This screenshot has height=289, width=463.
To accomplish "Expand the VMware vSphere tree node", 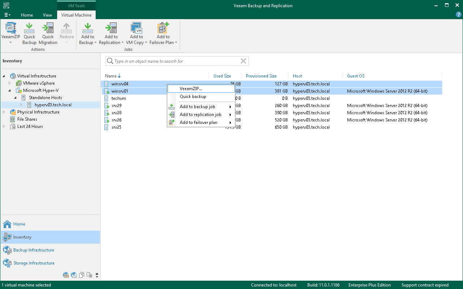I will [9, 83].
